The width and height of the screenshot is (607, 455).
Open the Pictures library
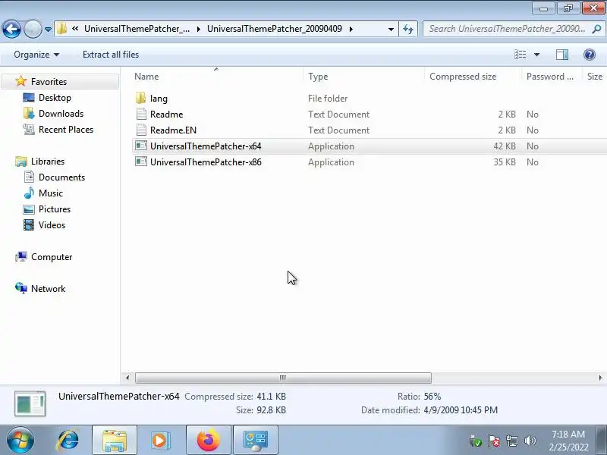coord(55,209)
